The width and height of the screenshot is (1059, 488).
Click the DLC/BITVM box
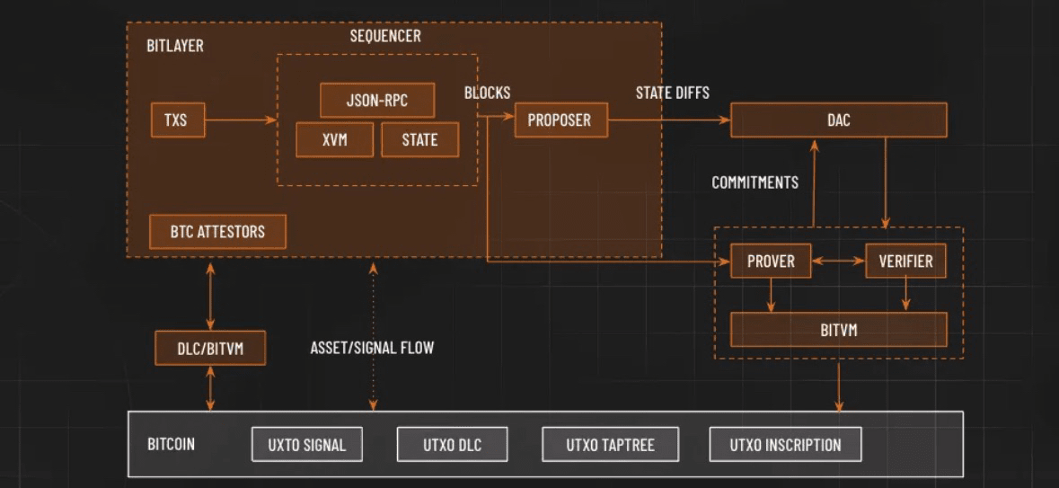click(x=210, y=348)
